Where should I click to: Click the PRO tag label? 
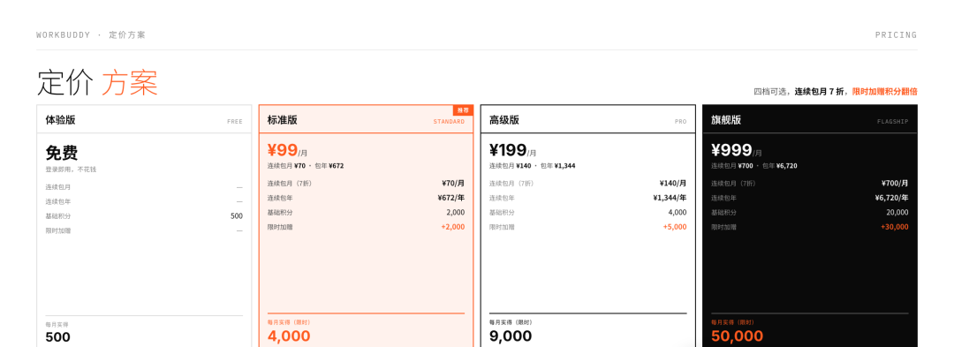(681, 122)
